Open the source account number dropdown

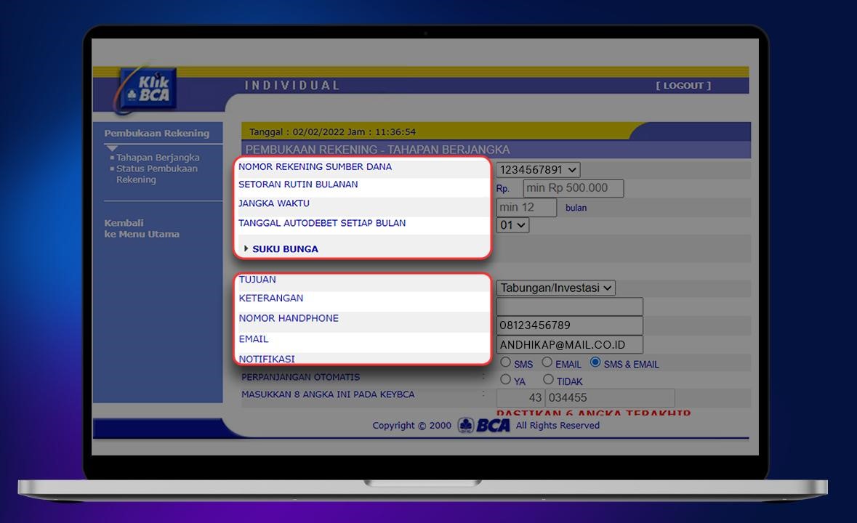[538, 170]
